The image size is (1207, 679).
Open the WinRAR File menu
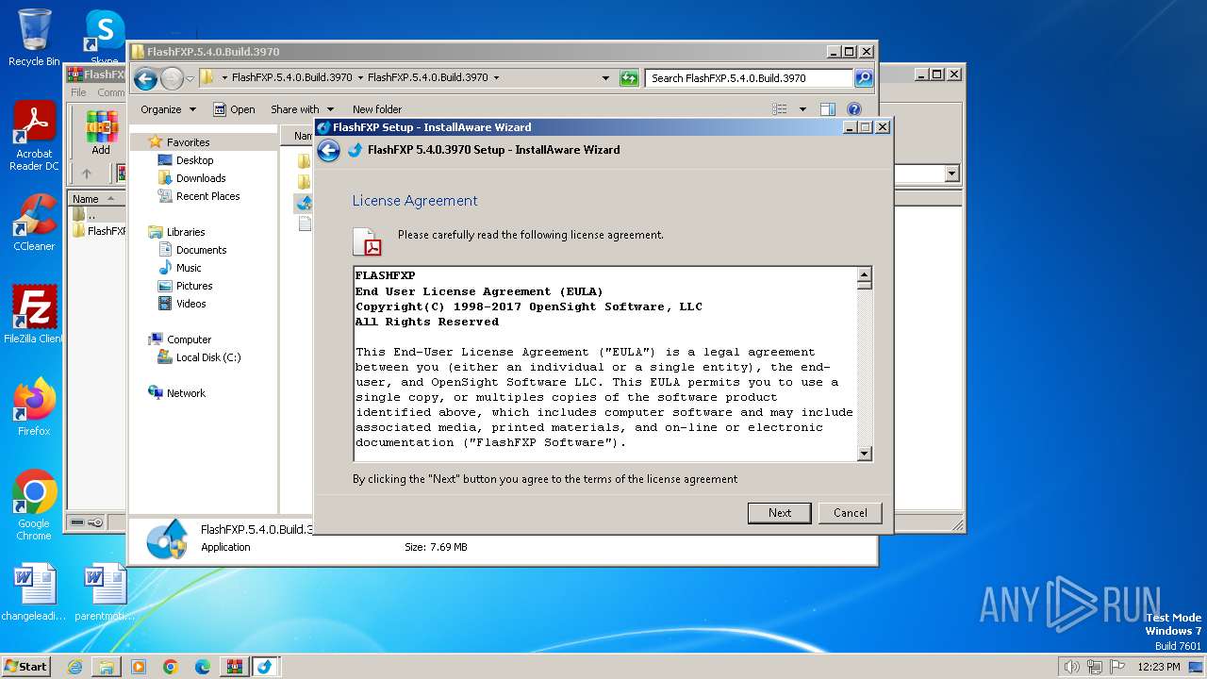[x=78, y=92]
